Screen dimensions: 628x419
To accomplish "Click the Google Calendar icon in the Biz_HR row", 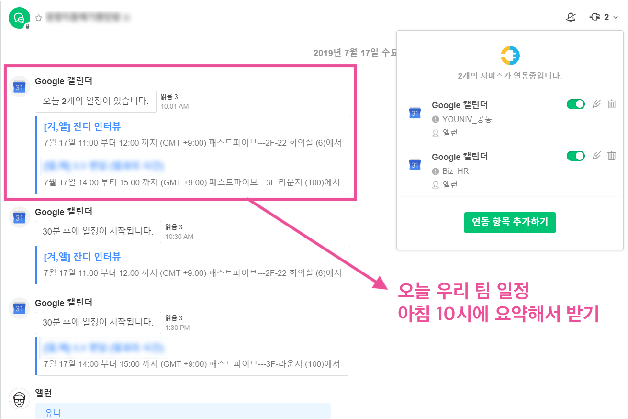I will click(415, 164).
